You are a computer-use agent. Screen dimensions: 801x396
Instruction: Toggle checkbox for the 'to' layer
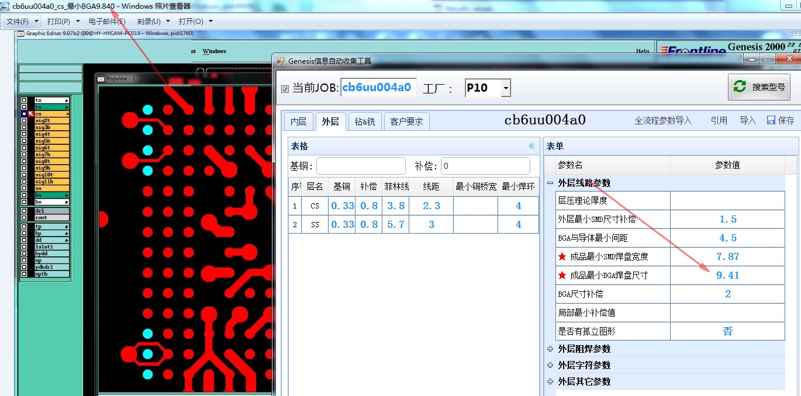click(24, 100)
